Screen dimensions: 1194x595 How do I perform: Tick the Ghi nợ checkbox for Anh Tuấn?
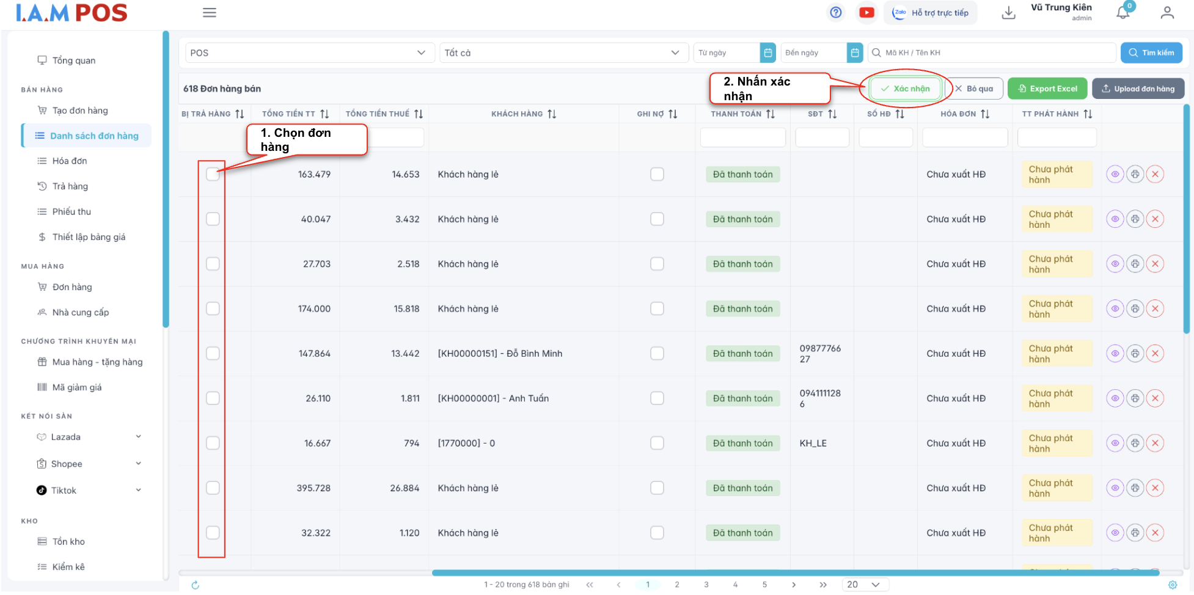pos(657,398)
